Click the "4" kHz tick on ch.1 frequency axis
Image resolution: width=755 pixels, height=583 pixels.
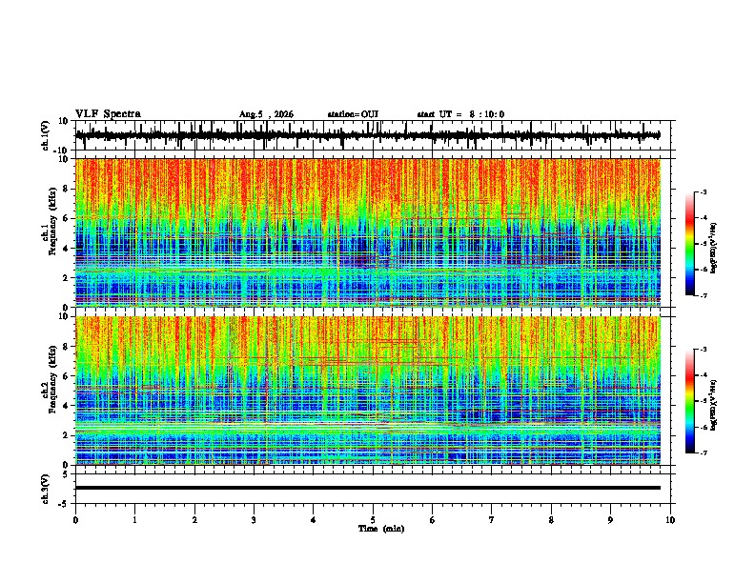coord(65,249)
